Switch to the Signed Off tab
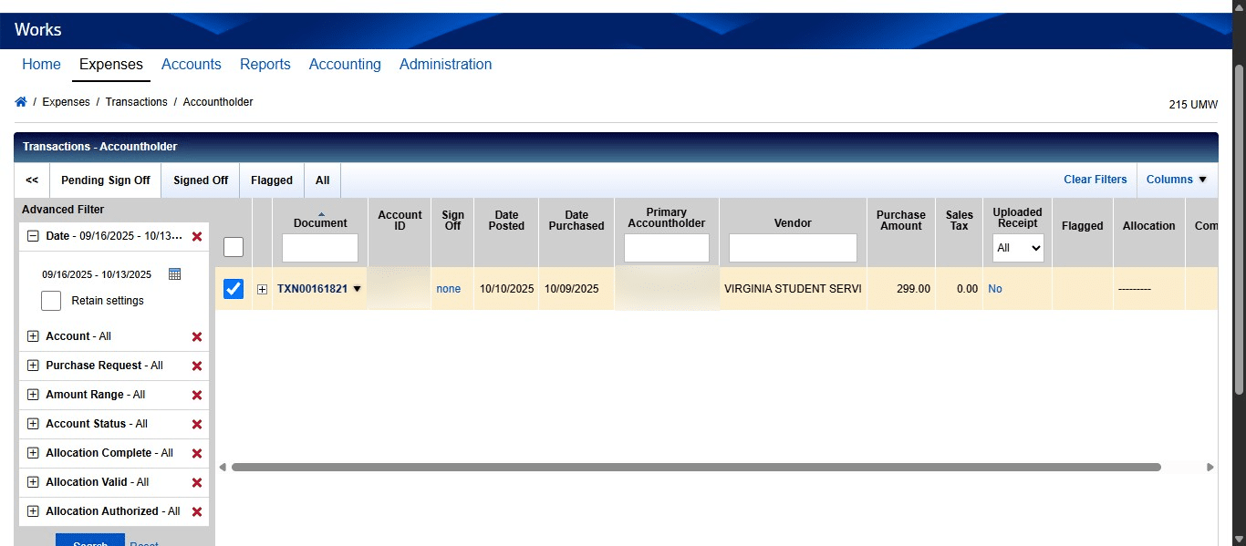This screenshot has width=1246, height=546. pyautogui.click(x=200, y=180)
